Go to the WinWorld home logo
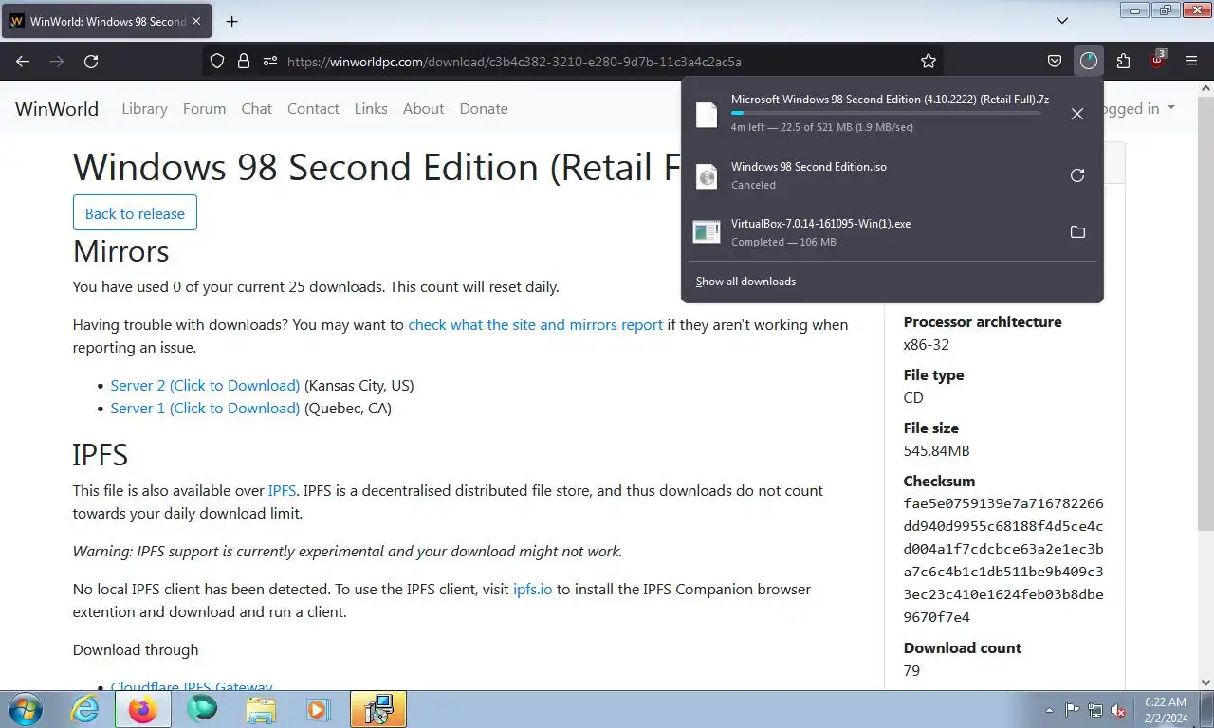Viewport: 1214px width, 728px height. tap(57, 108)
